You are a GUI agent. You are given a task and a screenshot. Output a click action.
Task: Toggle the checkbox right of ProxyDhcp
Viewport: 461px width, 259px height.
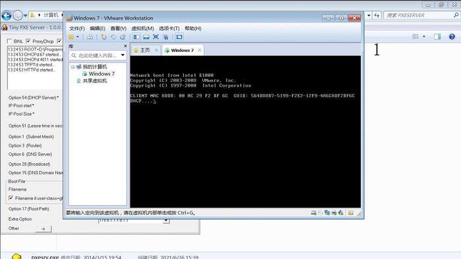click(60, 41)
